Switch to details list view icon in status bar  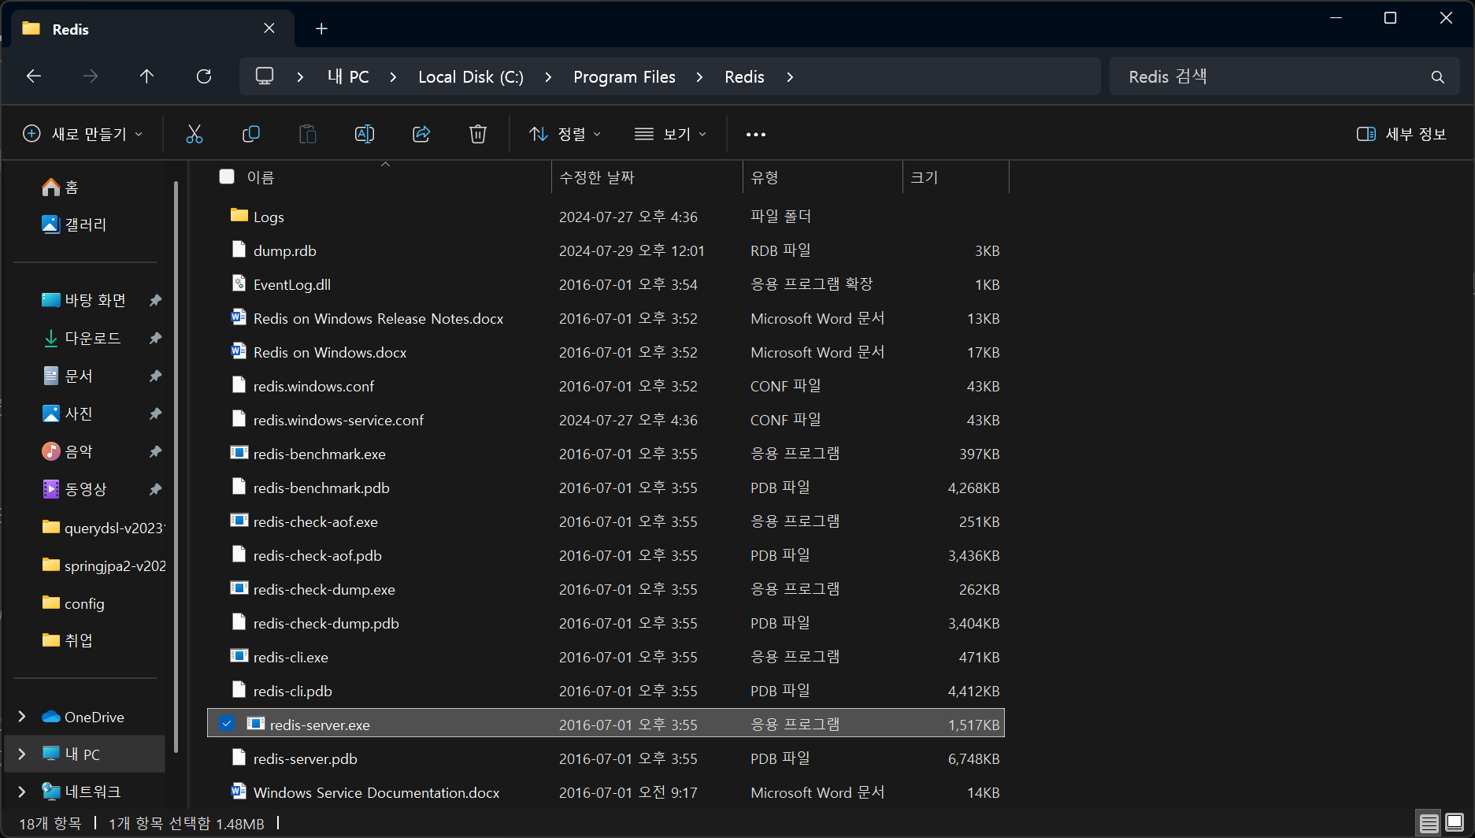click(x=1429, y=824)
